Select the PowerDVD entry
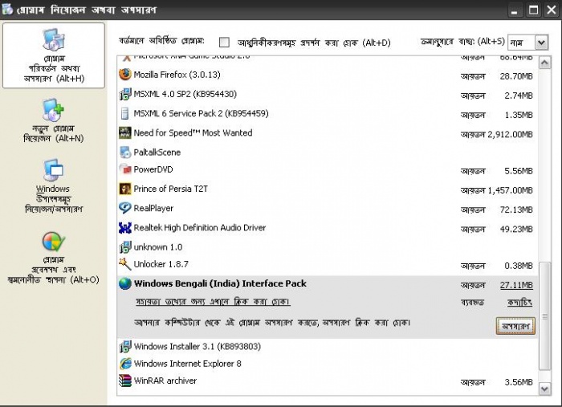Viewport: 562px width, 407px height. click(x=153, y=169)
